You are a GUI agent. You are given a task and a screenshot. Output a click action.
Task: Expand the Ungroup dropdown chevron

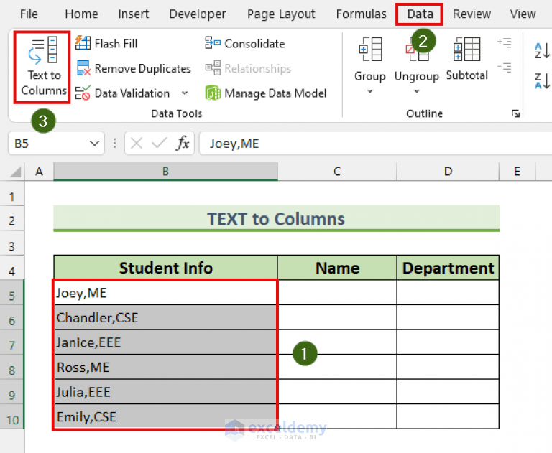(417, 91)
